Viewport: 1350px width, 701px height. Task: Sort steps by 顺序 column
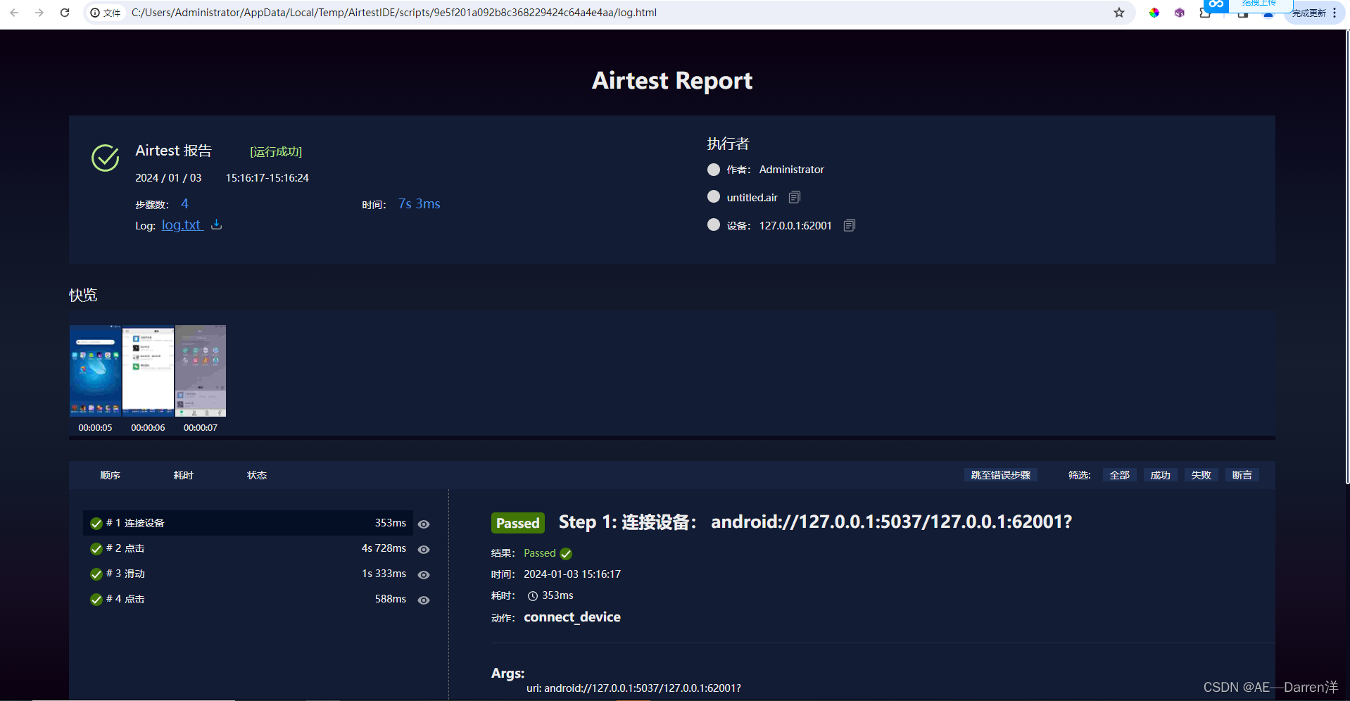(110, 475)
